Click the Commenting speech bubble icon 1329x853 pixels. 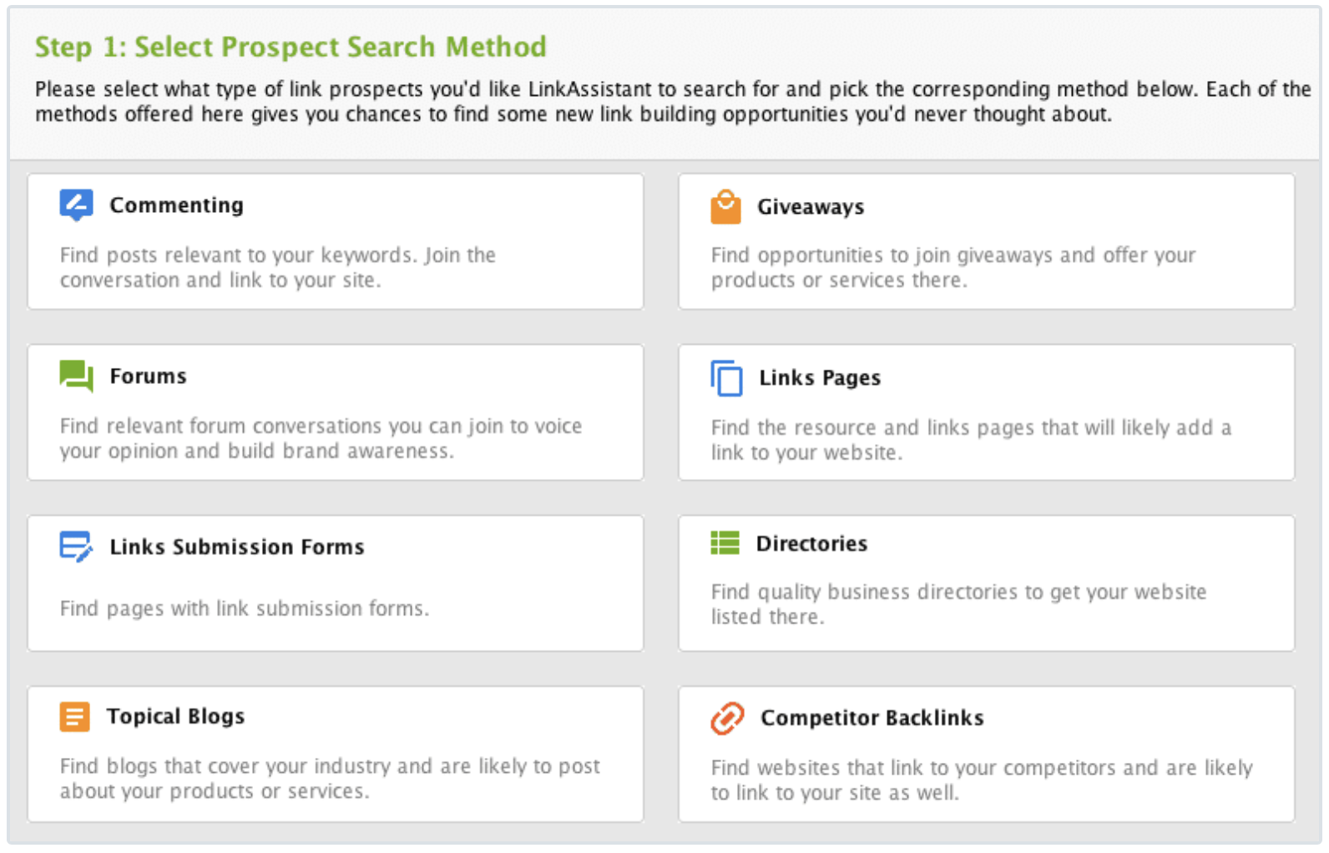click(x=76, y=204)
